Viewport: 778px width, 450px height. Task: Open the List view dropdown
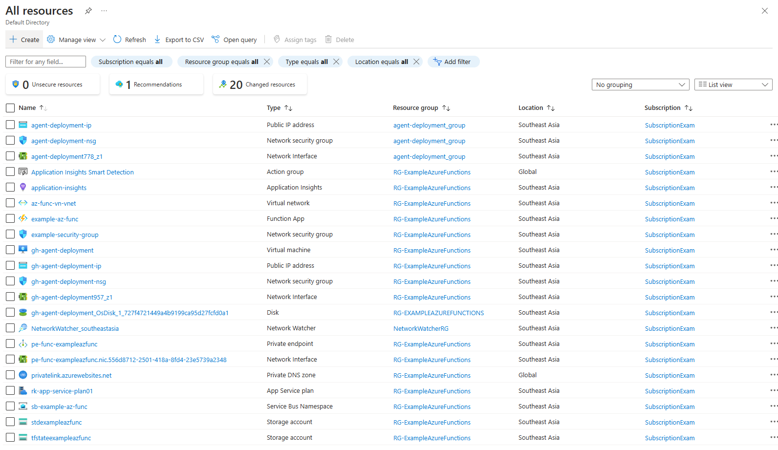click(x=733, y=85)
